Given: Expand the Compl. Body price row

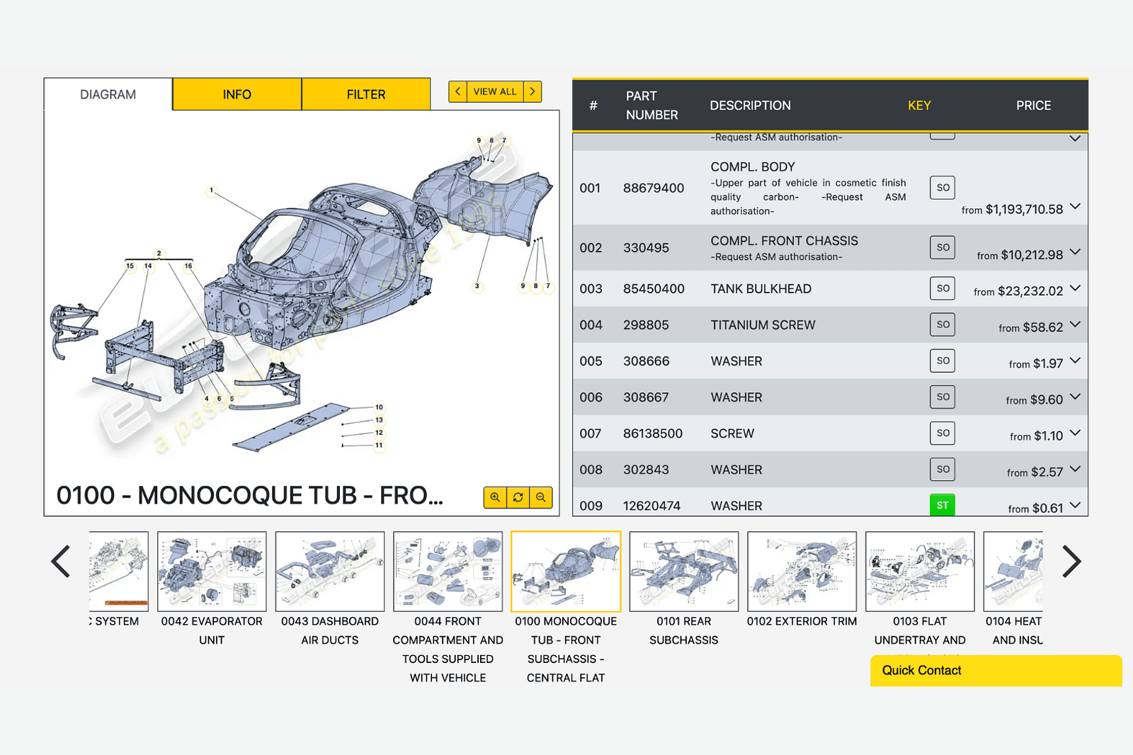Looking at the screenshot, I should pos(1075,207).
